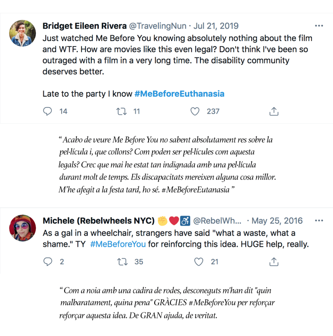Viewport: 333px width, 336px height.
Task: Like Bridget Eileen Rivera's tweet
Action: (195, 112)
